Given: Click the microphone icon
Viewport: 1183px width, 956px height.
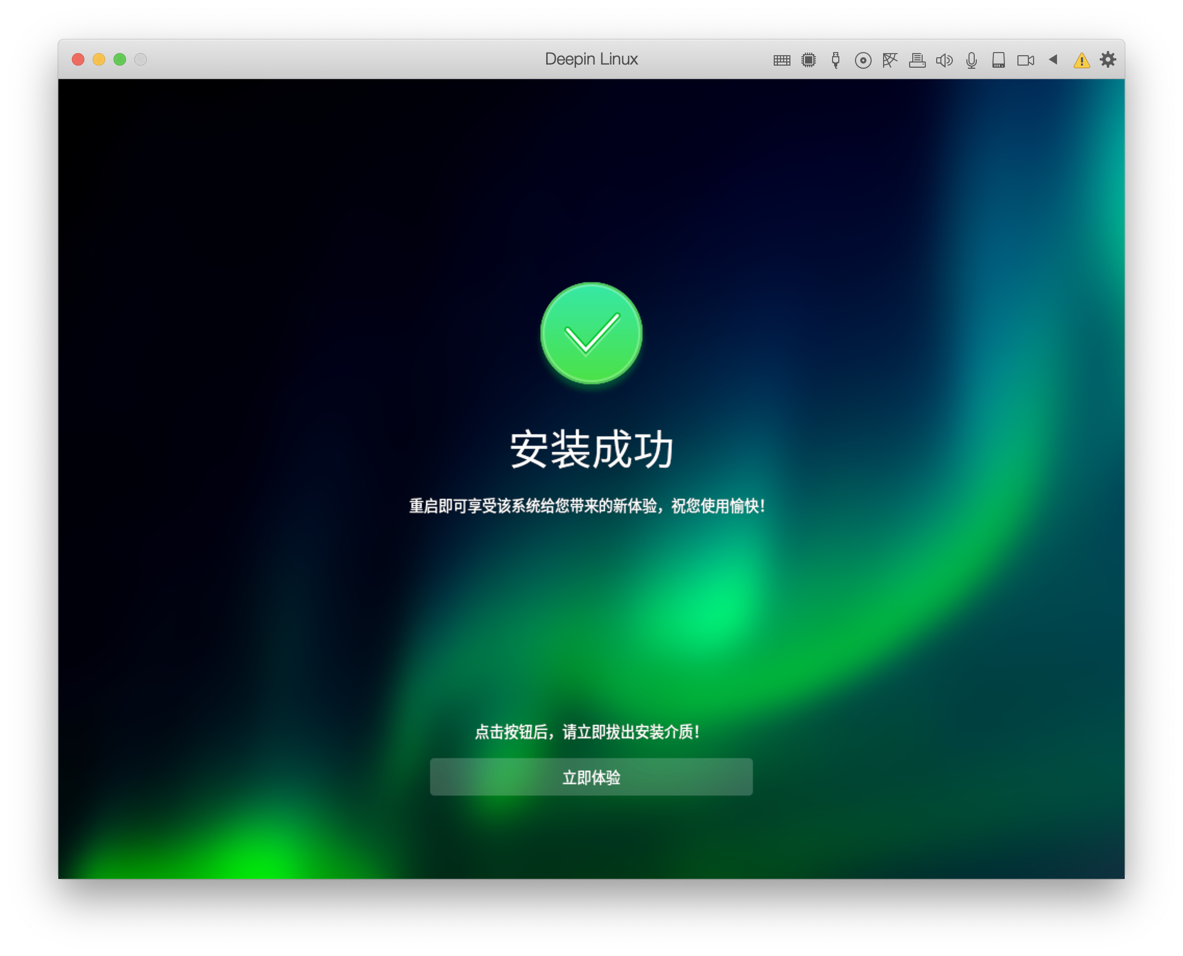Looking at the screenshot, I should [972, 60].
